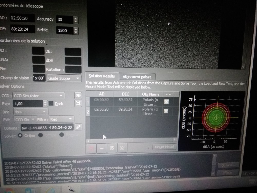257x193 pixels.
Task: Click the red clear-all icon below results table
Action: point(91,148)
